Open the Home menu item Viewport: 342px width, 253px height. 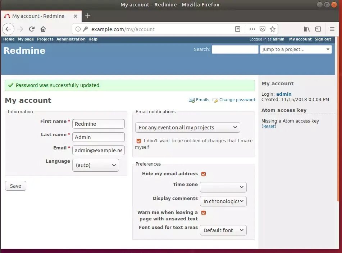(9, 39)
